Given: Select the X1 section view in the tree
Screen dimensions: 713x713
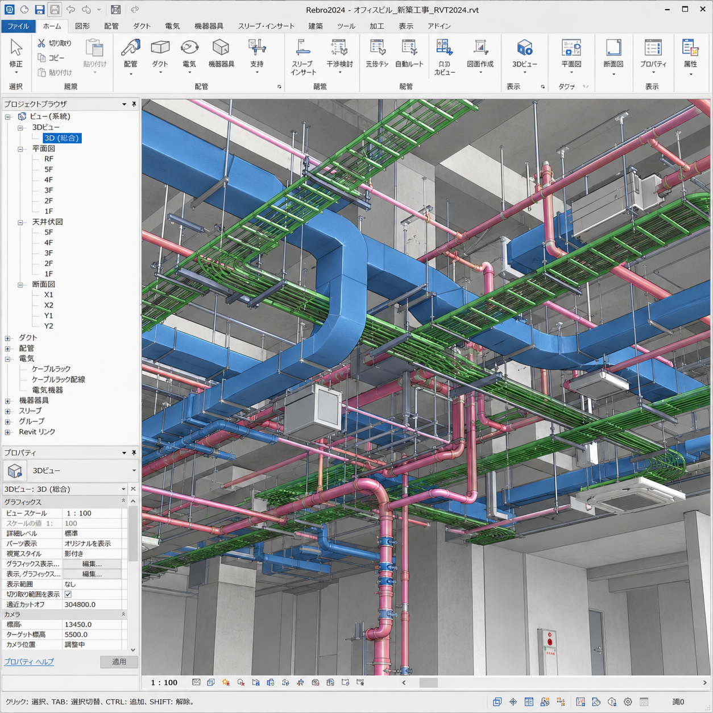Looking at the screenshot, I should coord(49,295).
